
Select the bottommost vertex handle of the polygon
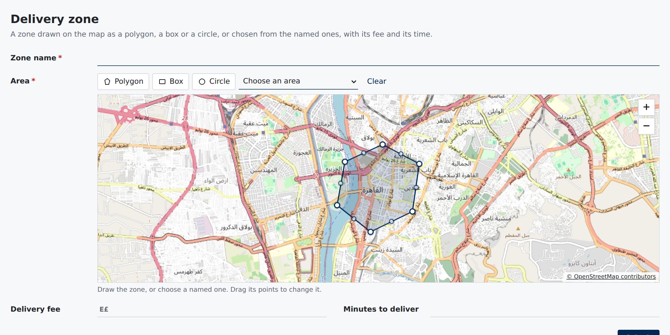coord(371,232)
